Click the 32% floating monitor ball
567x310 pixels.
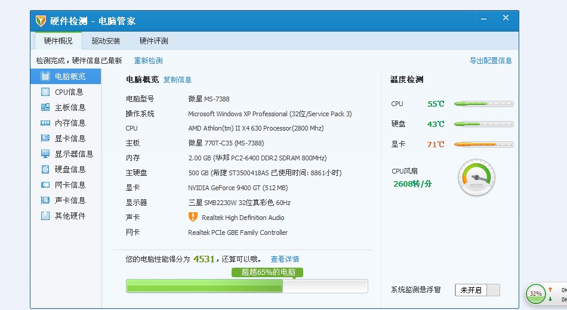click(x=535, y=293)
